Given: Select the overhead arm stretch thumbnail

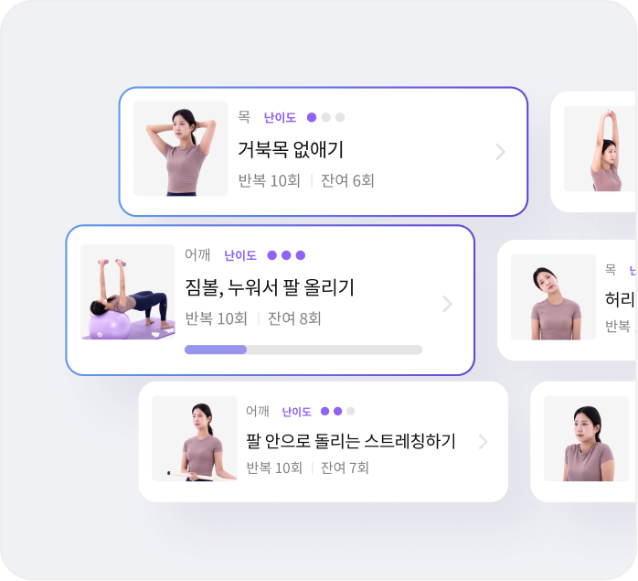Looking at the screenshot, I should pos(601,149).
